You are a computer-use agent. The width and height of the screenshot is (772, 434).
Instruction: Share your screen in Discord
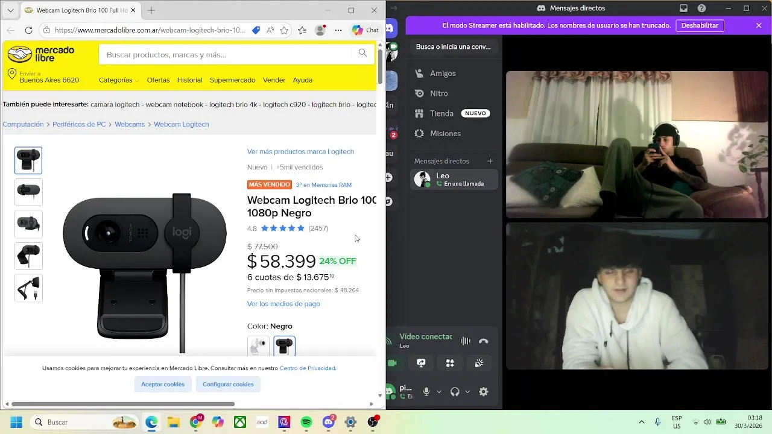coord(421,363)
